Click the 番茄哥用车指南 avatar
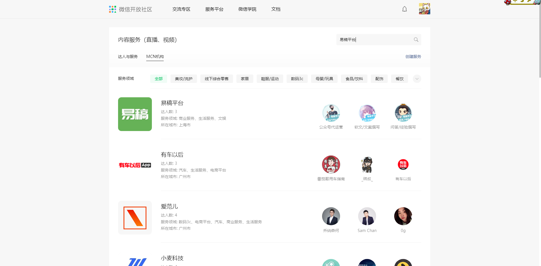This screenshot has width=541, height=266. click(x=331, y=164)
